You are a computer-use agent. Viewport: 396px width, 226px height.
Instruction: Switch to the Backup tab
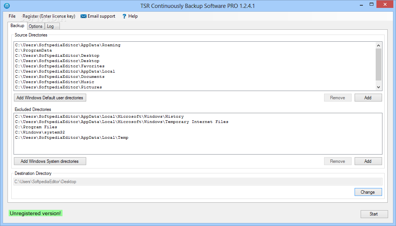click(x=17, y=26)
